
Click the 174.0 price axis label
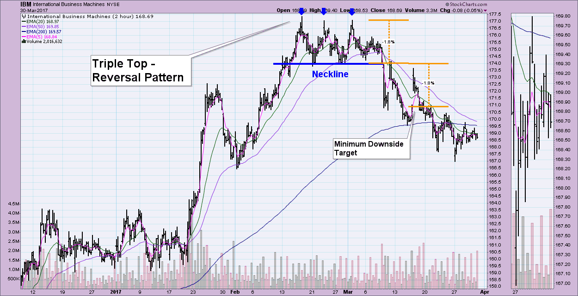point(496,63)
